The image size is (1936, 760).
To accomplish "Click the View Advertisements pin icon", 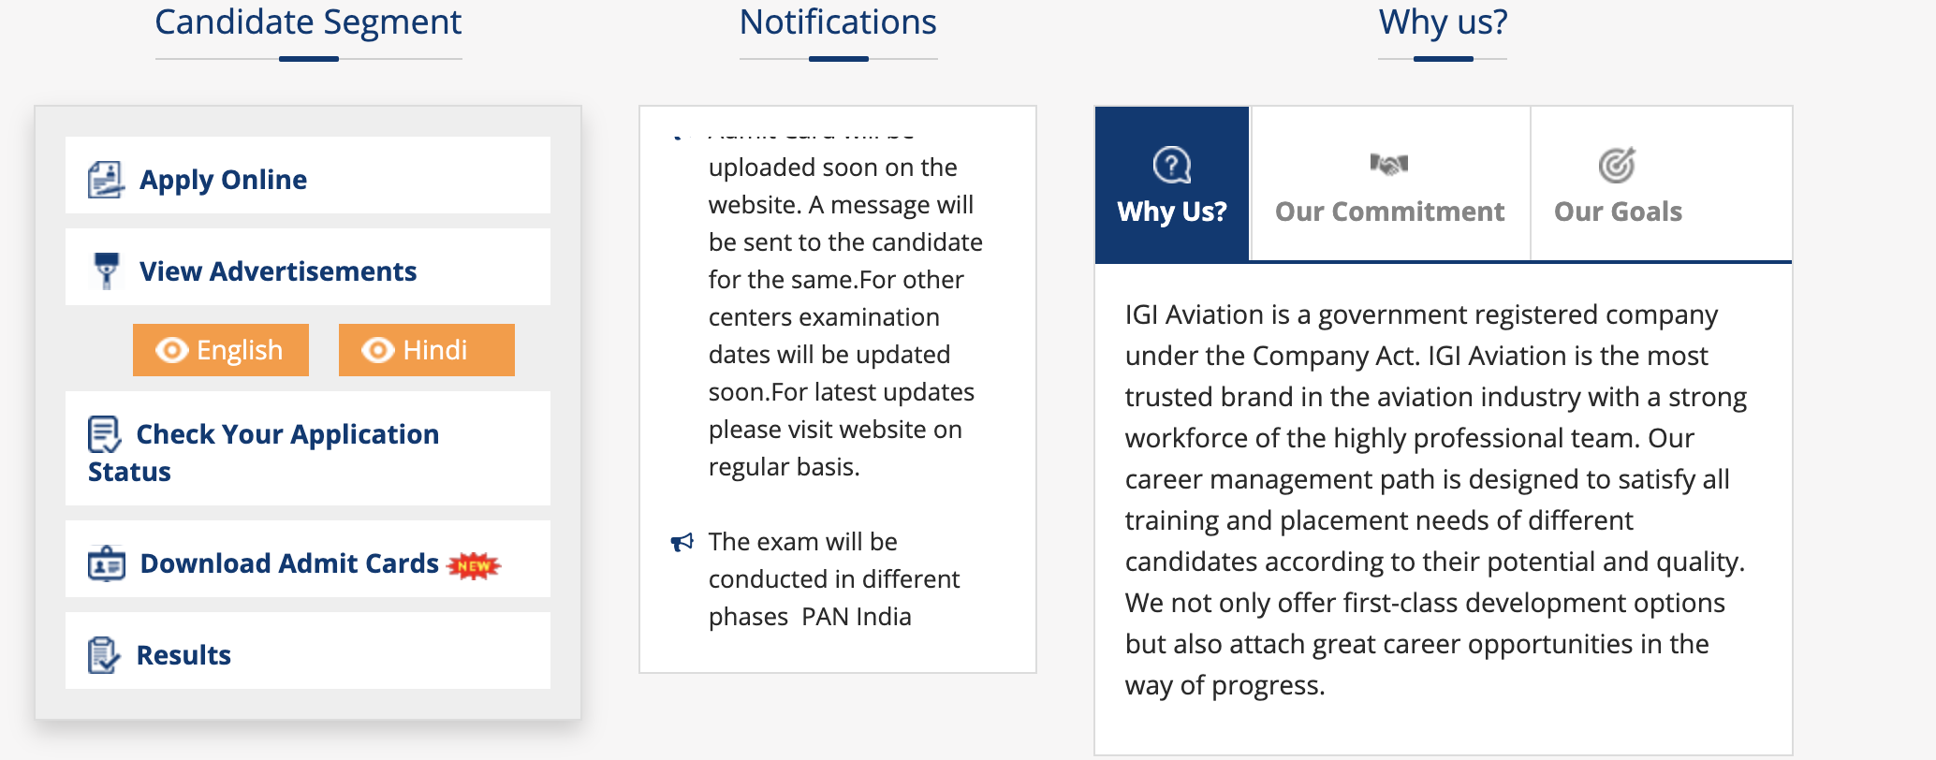I will click(x=107, y=270).
